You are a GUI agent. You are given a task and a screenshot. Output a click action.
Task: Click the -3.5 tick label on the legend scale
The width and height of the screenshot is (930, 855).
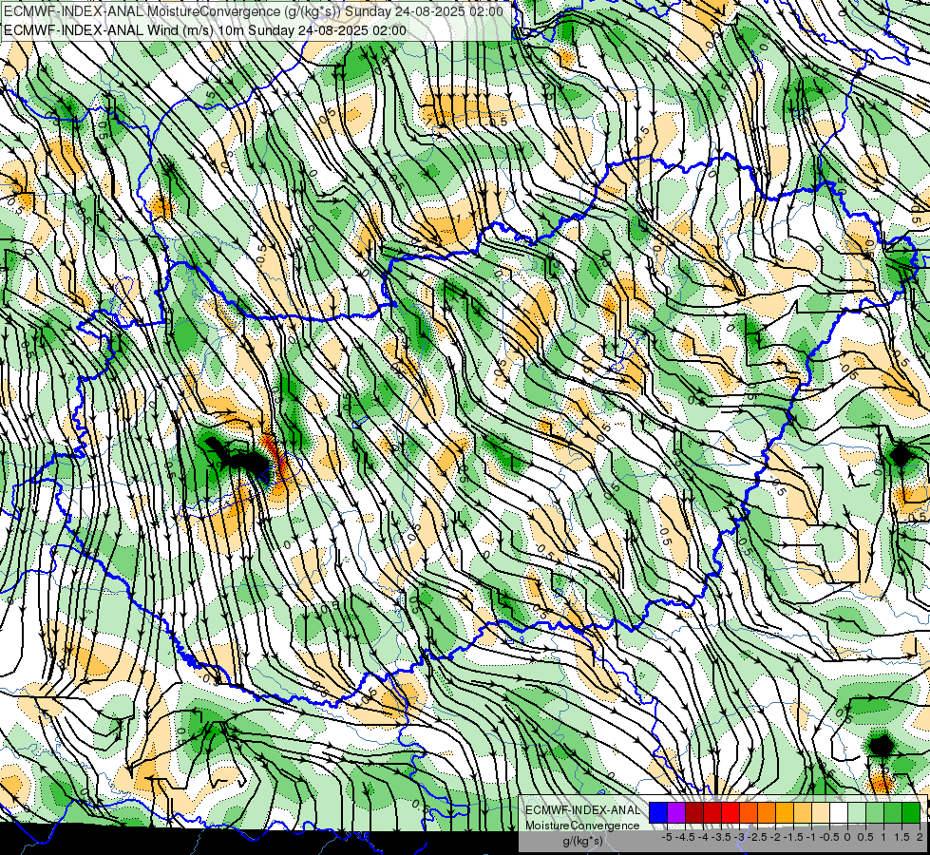click(721, 837)
